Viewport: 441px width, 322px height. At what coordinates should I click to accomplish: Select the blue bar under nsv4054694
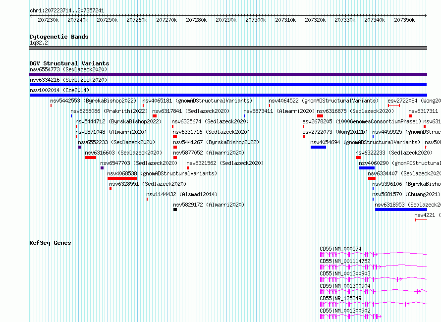[x=319, y=147]
